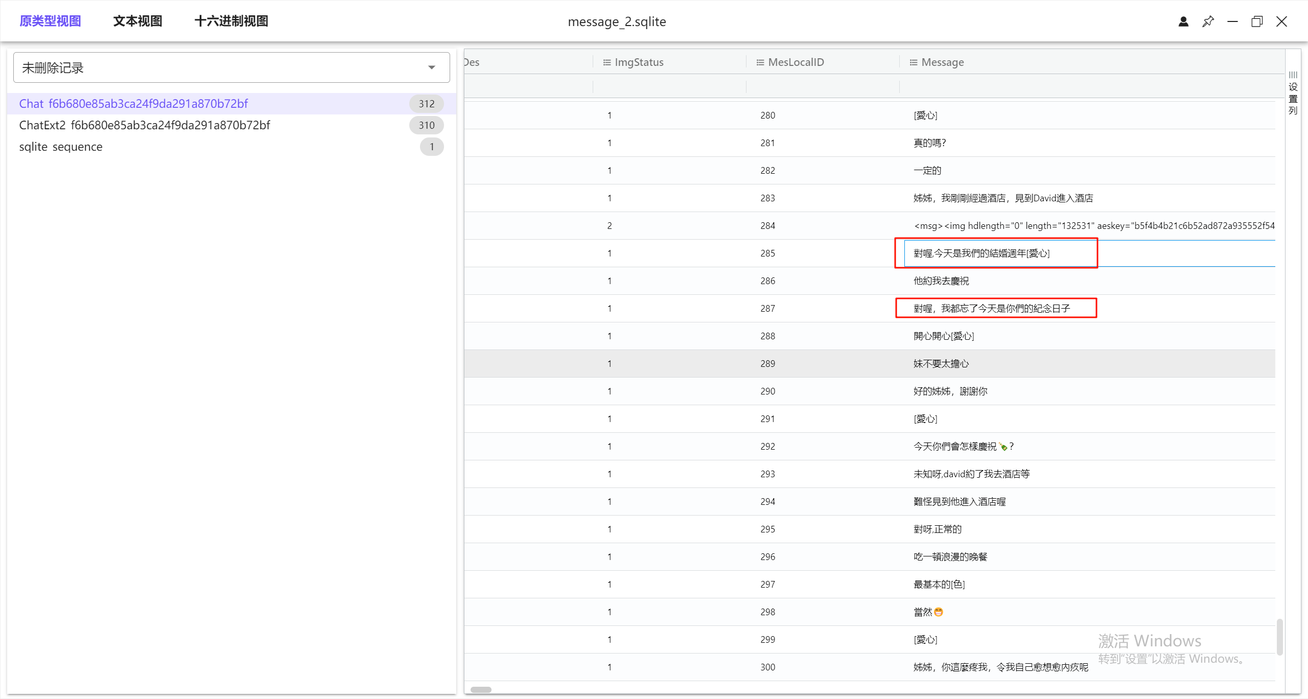1308x699 pixels.
Task: Click the vertical scrollbar thumb
Action: coord(1279,637)
